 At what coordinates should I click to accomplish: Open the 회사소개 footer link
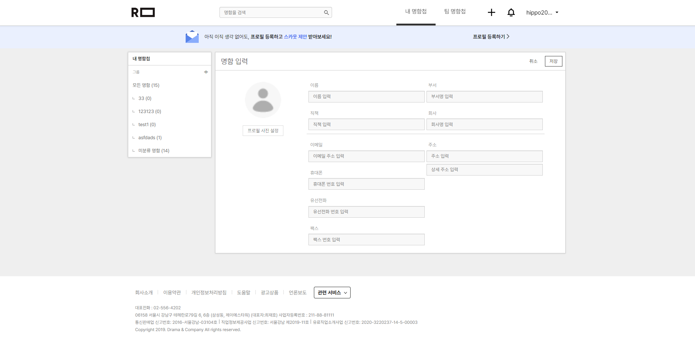pos(144,293)
